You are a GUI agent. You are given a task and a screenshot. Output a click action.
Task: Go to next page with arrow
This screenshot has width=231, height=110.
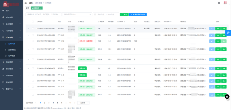pos(75,103)
